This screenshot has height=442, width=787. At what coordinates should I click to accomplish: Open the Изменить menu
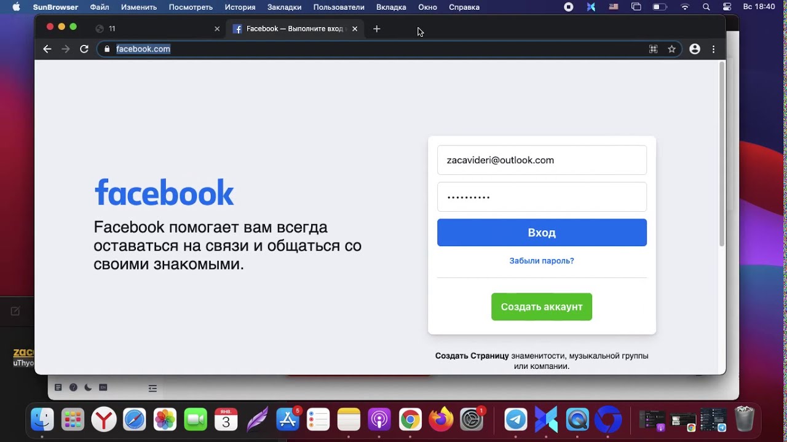[x=139, y=7]
